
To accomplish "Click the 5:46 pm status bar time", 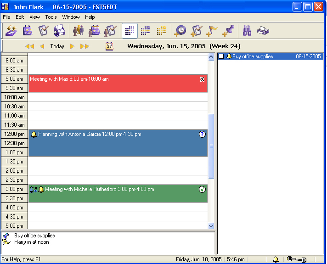I will (x=236, y=259).
